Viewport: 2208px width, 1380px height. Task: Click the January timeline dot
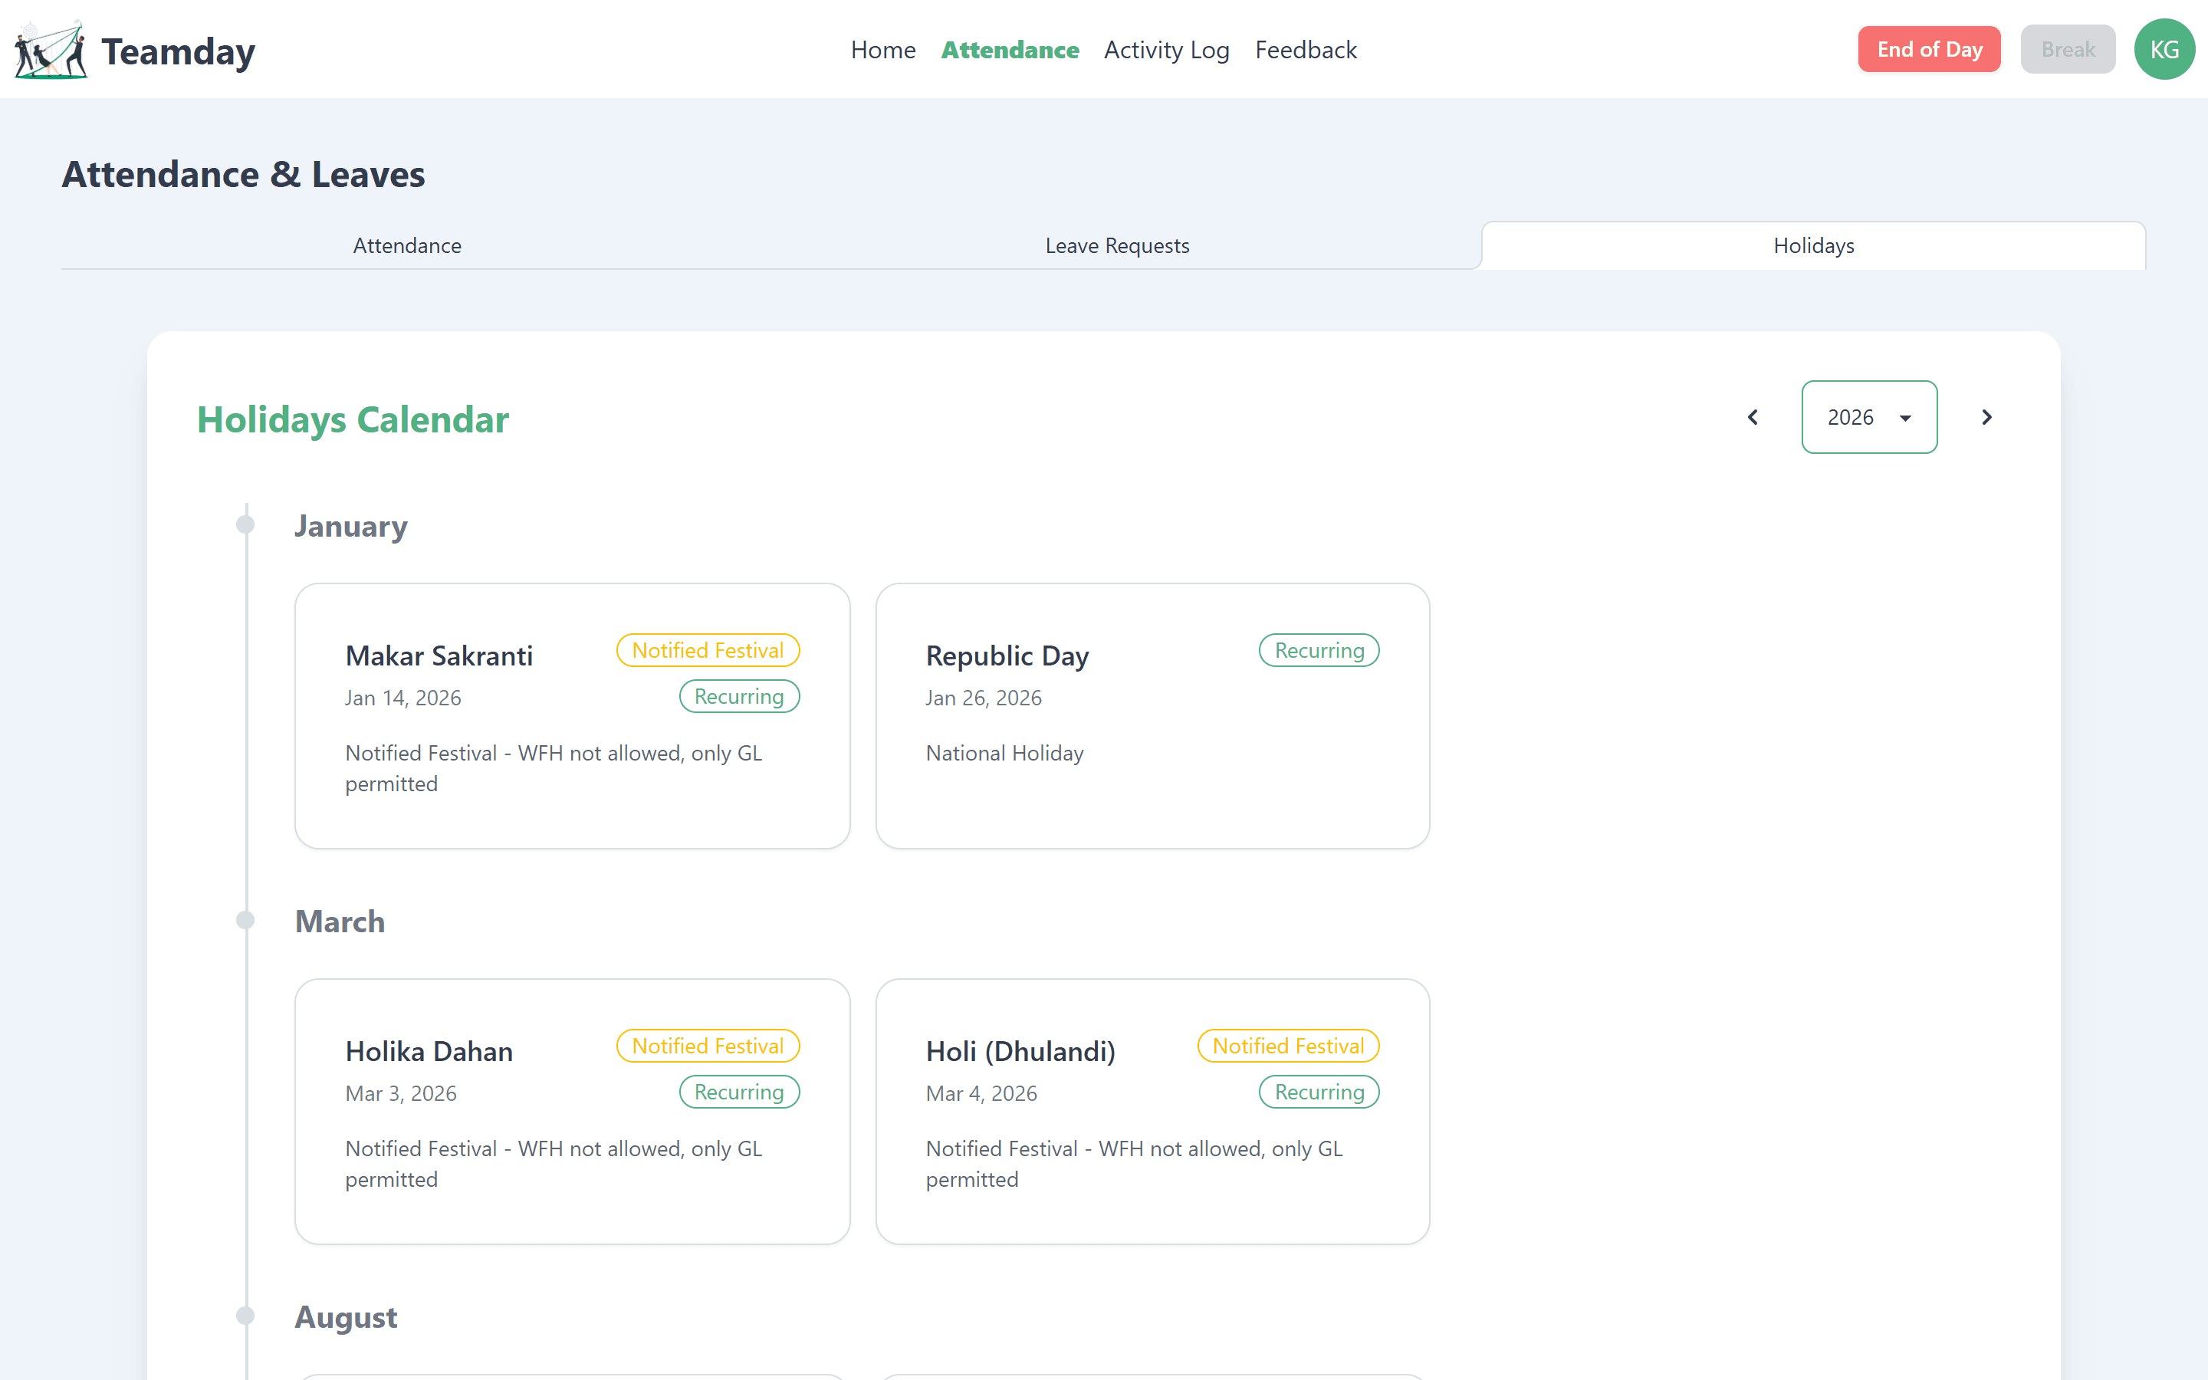[245, 524]
